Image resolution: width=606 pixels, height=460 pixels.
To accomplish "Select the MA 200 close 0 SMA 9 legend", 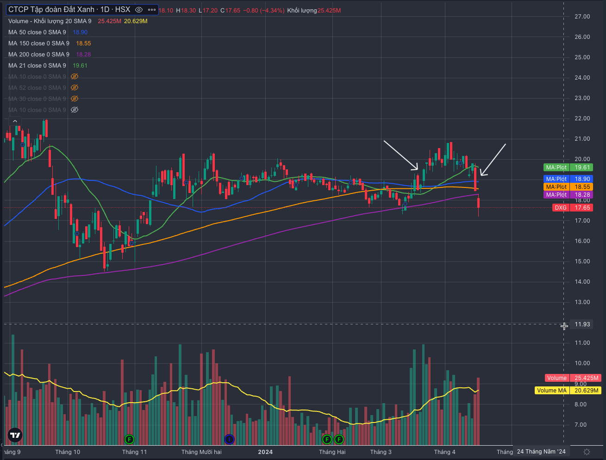I will [x=39, y=55].
